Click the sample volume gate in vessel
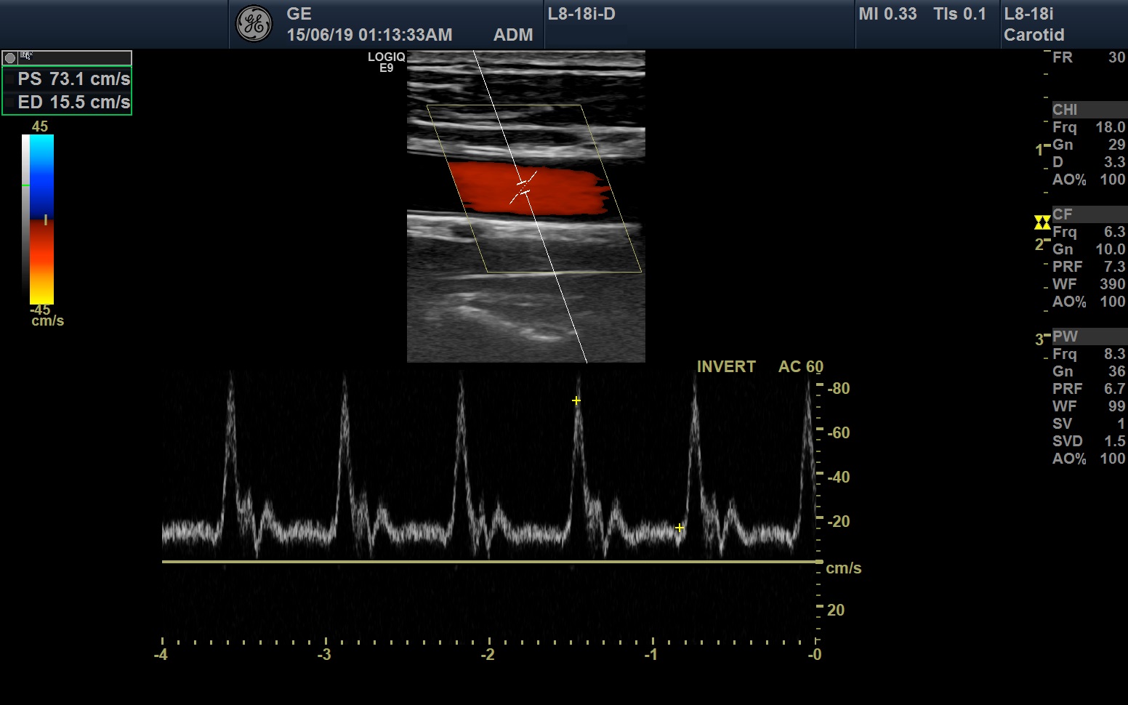Screen dimensions: 1128x705 click(523, 186)
